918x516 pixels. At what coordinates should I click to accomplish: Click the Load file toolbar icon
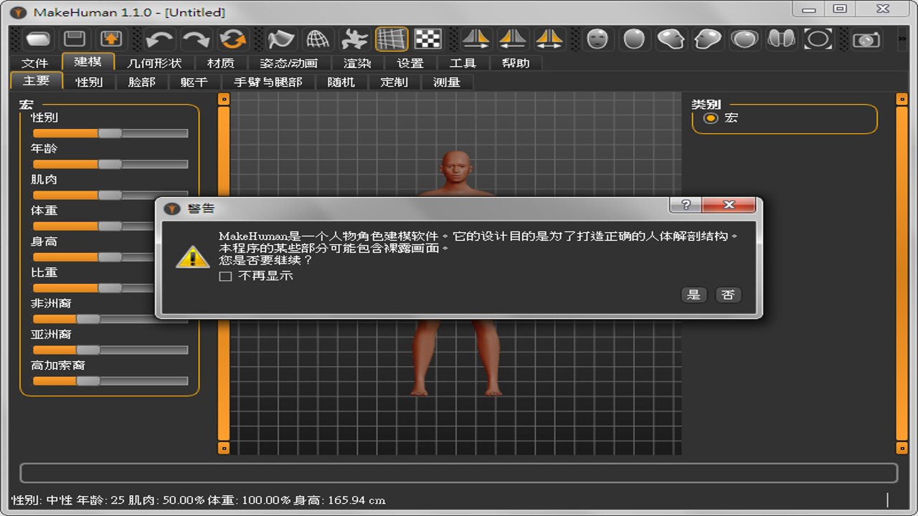tap(39, 39)
